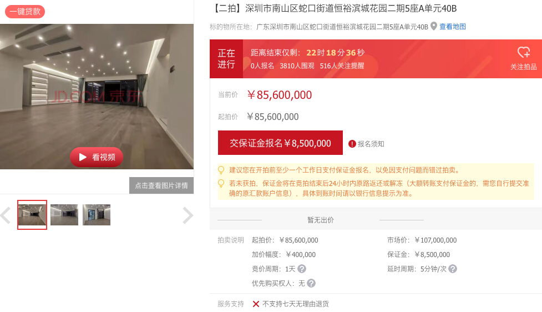The height and width of the screenshot is (312, 542).
Task: Click the heart icon to follow this auction
Action: coord(523,53)
